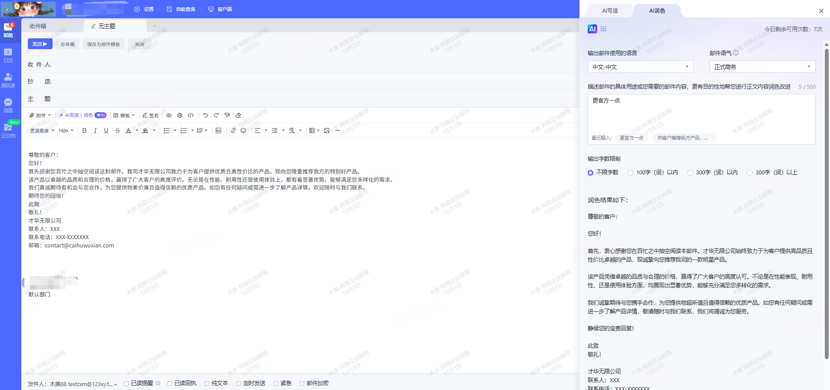Image resolution: width=830 pixels, height=390 pixels.
Task: Check the 已读回执 checkbox
Action: 170,383
